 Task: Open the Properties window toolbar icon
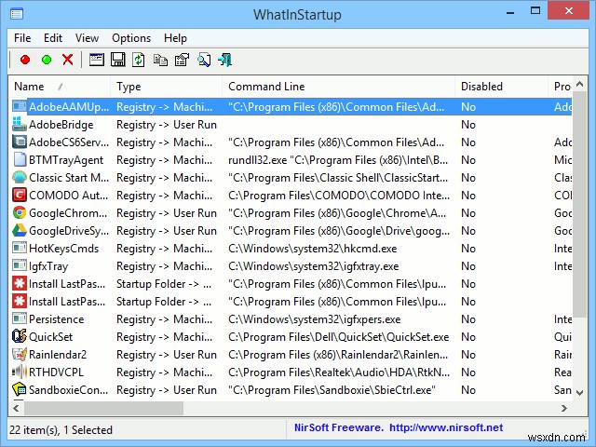97,60
